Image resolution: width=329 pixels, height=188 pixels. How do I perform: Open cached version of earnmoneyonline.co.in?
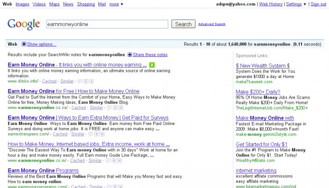tap(78, 161)
